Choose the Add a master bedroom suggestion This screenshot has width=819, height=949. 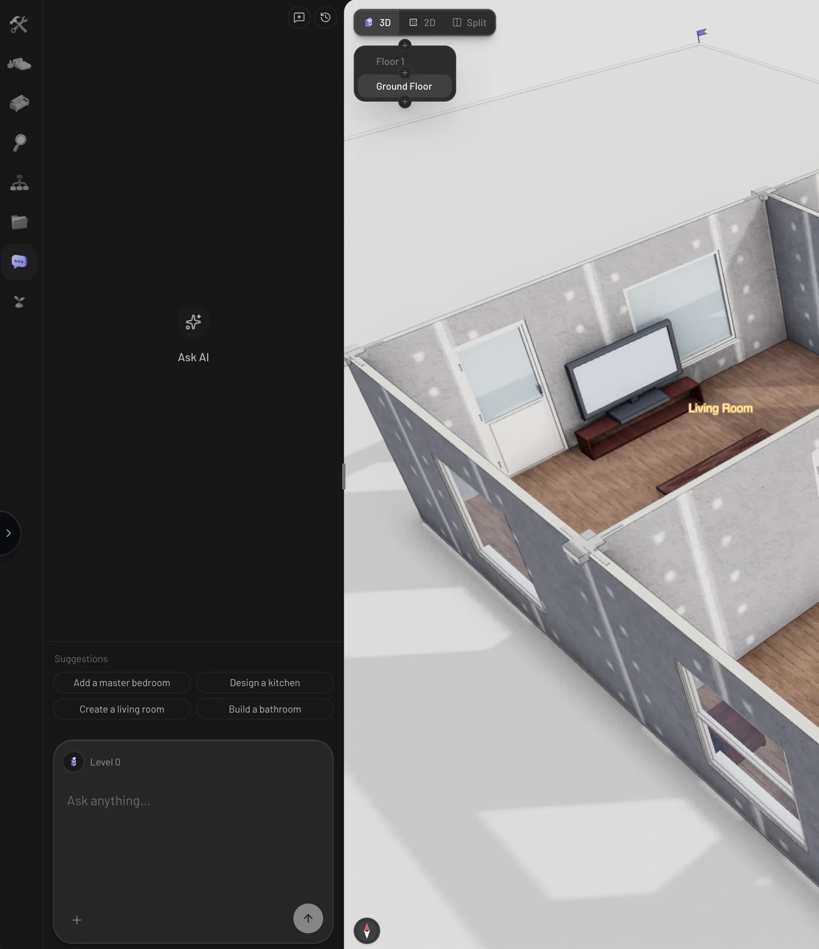click(122, 683)
